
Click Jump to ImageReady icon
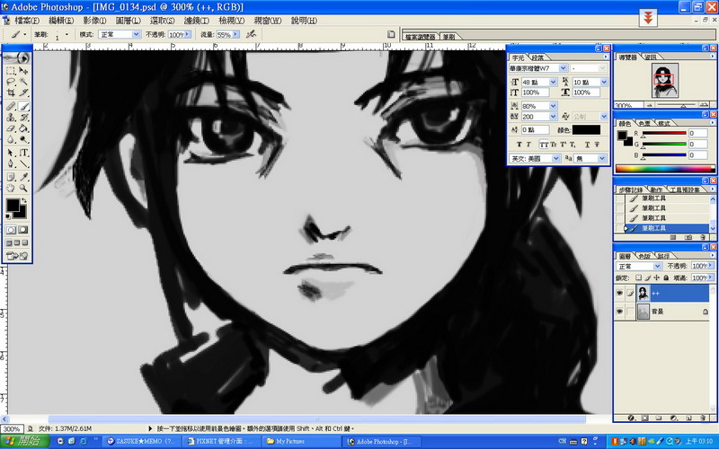pos(17,256)
